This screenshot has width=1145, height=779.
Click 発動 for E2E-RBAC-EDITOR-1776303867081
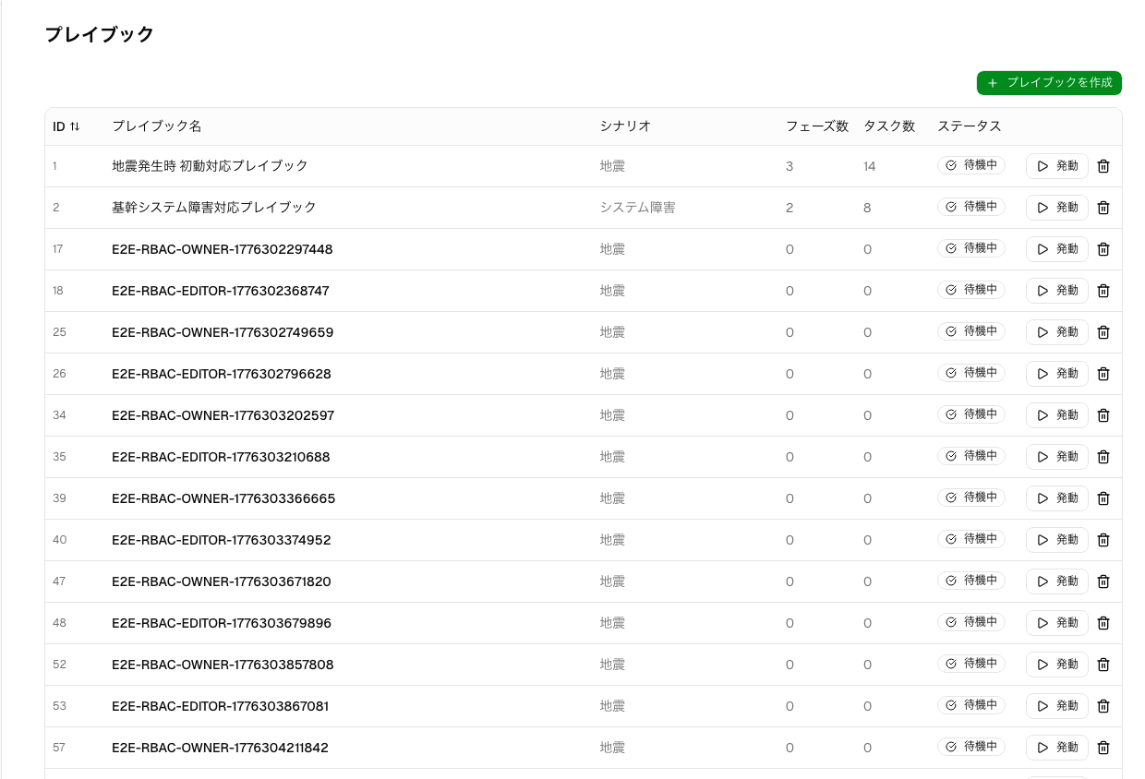tap(1057, 706)
